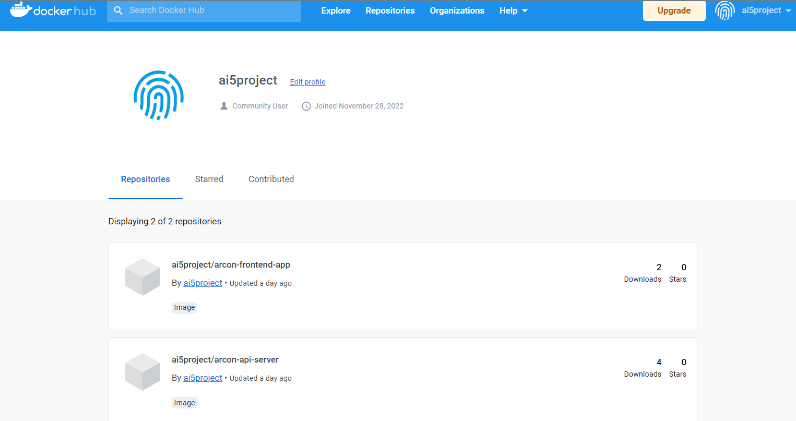Viewport: 796px width, 421px height.
Task: Click the Community User person icon
Action: (224, 105)
